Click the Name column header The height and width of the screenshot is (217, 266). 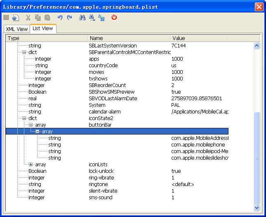(129, 38)
